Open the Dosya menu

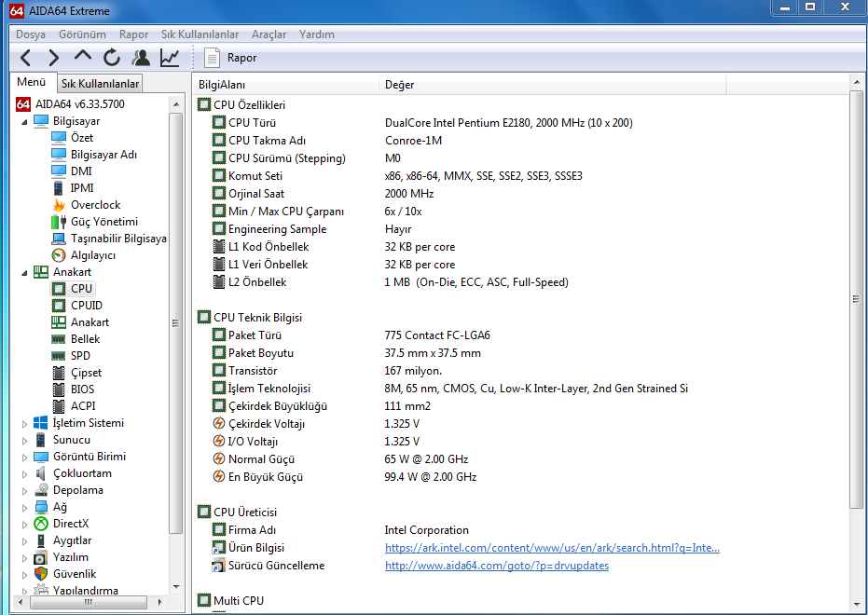pyautogui.click(x=31, y=34)
